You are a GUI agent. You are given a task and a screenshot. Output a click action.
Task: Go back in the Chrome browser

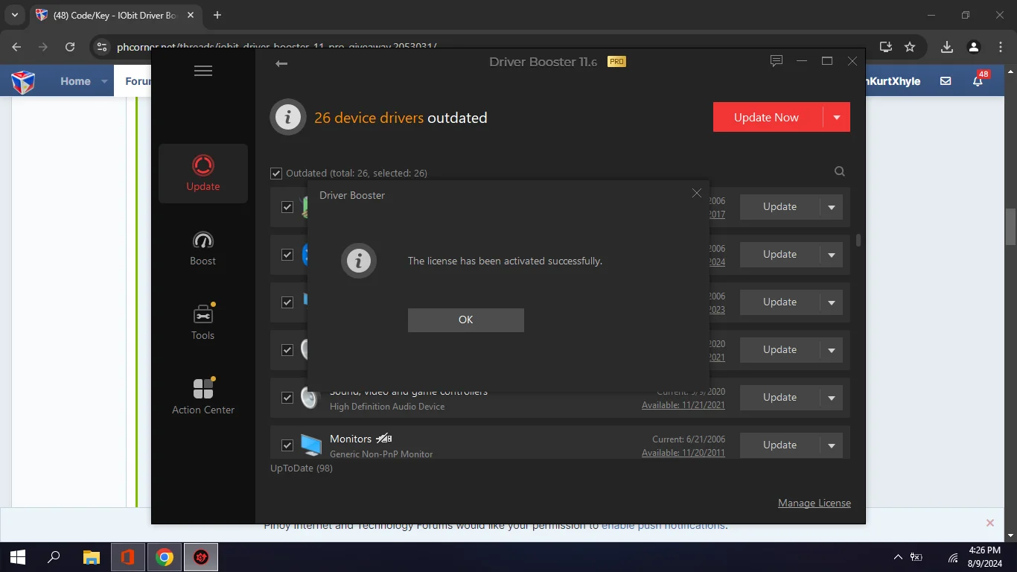[16, 46]
